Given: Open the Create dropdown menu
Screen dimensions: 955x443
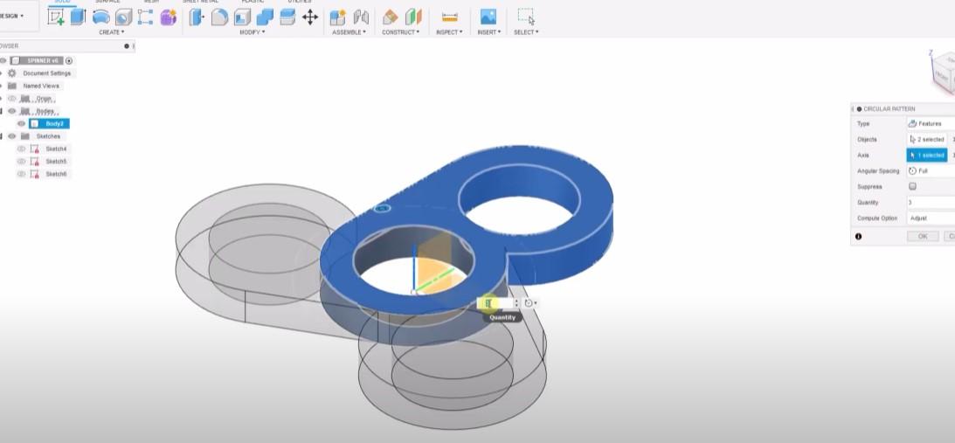Looking at the screenshot, I should [112, 32].
